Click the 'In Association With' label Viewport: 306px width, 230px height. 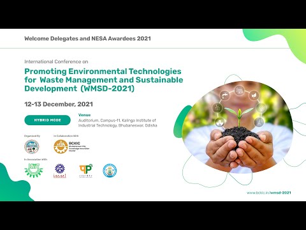coord(36,159)
